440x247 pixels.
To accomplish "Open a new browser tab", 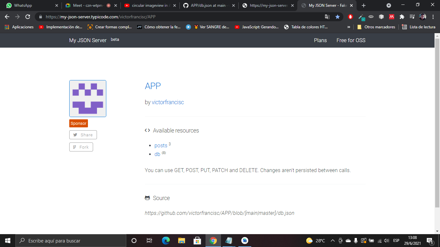I will tap(364, 5).
